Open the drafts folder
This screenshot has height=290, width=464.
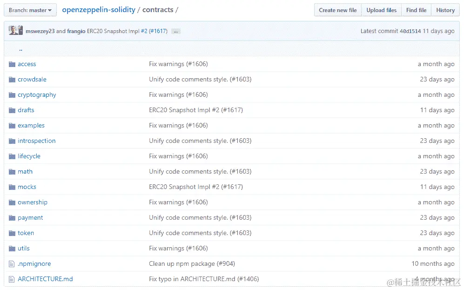[x=26, y=110]
